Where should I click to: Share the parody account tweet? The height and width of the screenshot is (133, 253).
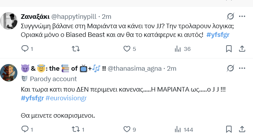[242, 129]
